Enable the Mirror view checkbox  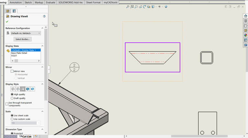tap(12, 71)
